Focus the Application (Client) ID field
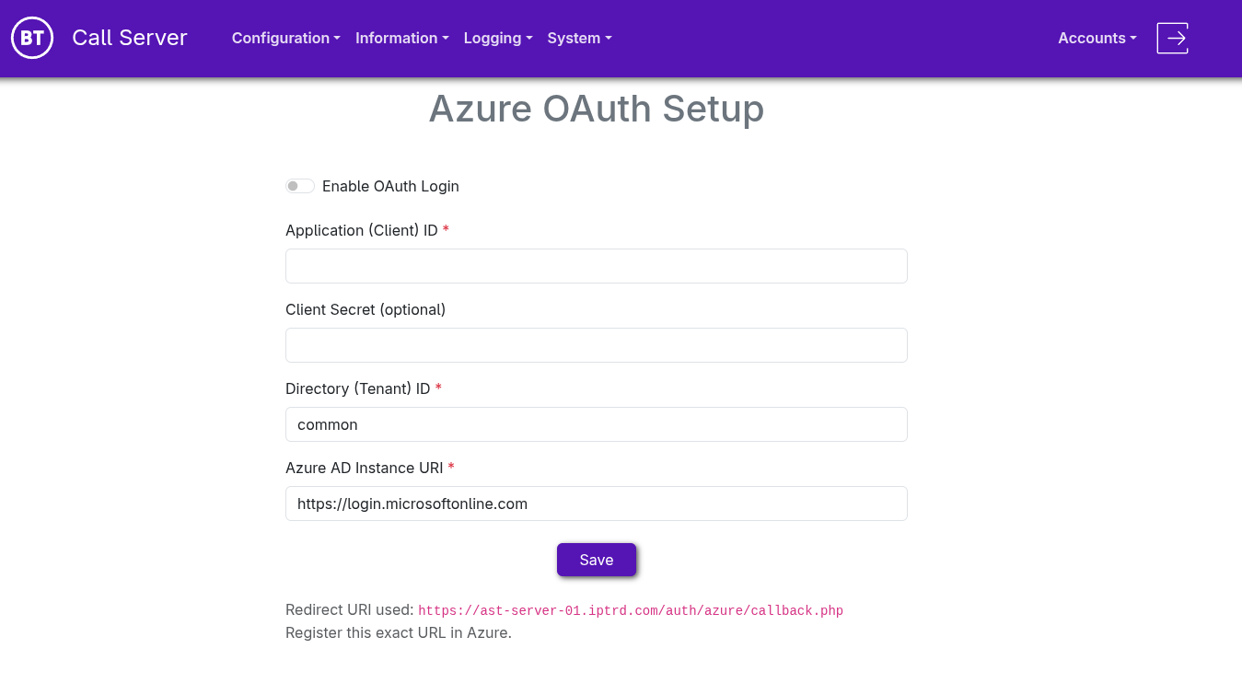1242x683 pixels. pyautogui.click(x=597, y=266)
